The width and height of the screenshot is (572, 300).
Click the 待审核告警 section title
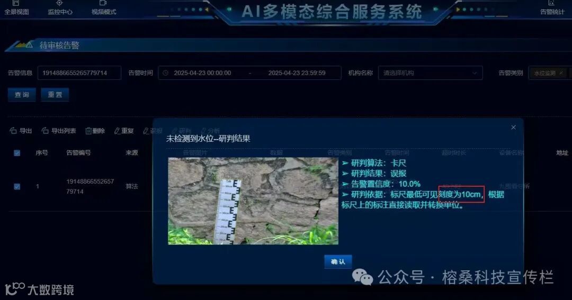[x=59, y=45]
